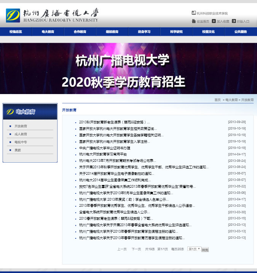Image resolution: width=257 pixels, height=273 pixels.
Task: Open 关于2013年5月毕业生图像采集工作的通知
Action: pos(126,193)
